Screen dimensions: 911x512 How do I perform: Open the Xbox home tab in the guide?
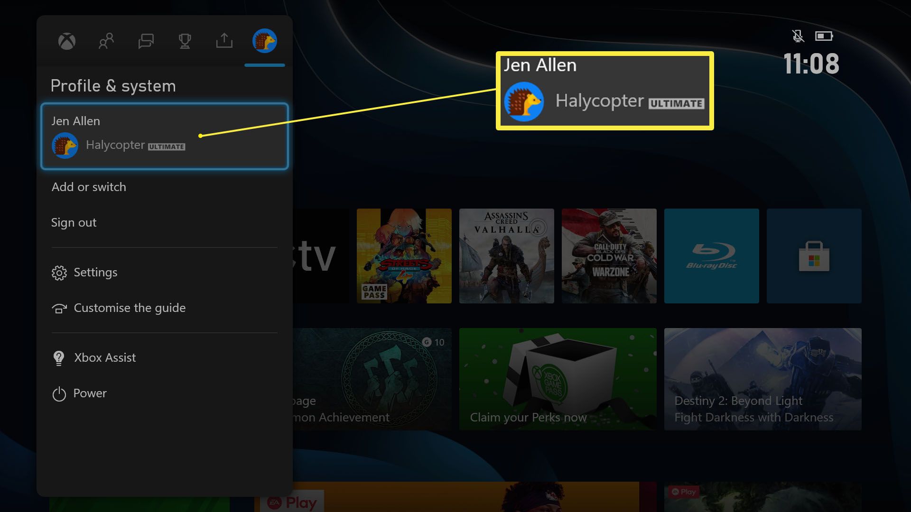tap(67, 41)
